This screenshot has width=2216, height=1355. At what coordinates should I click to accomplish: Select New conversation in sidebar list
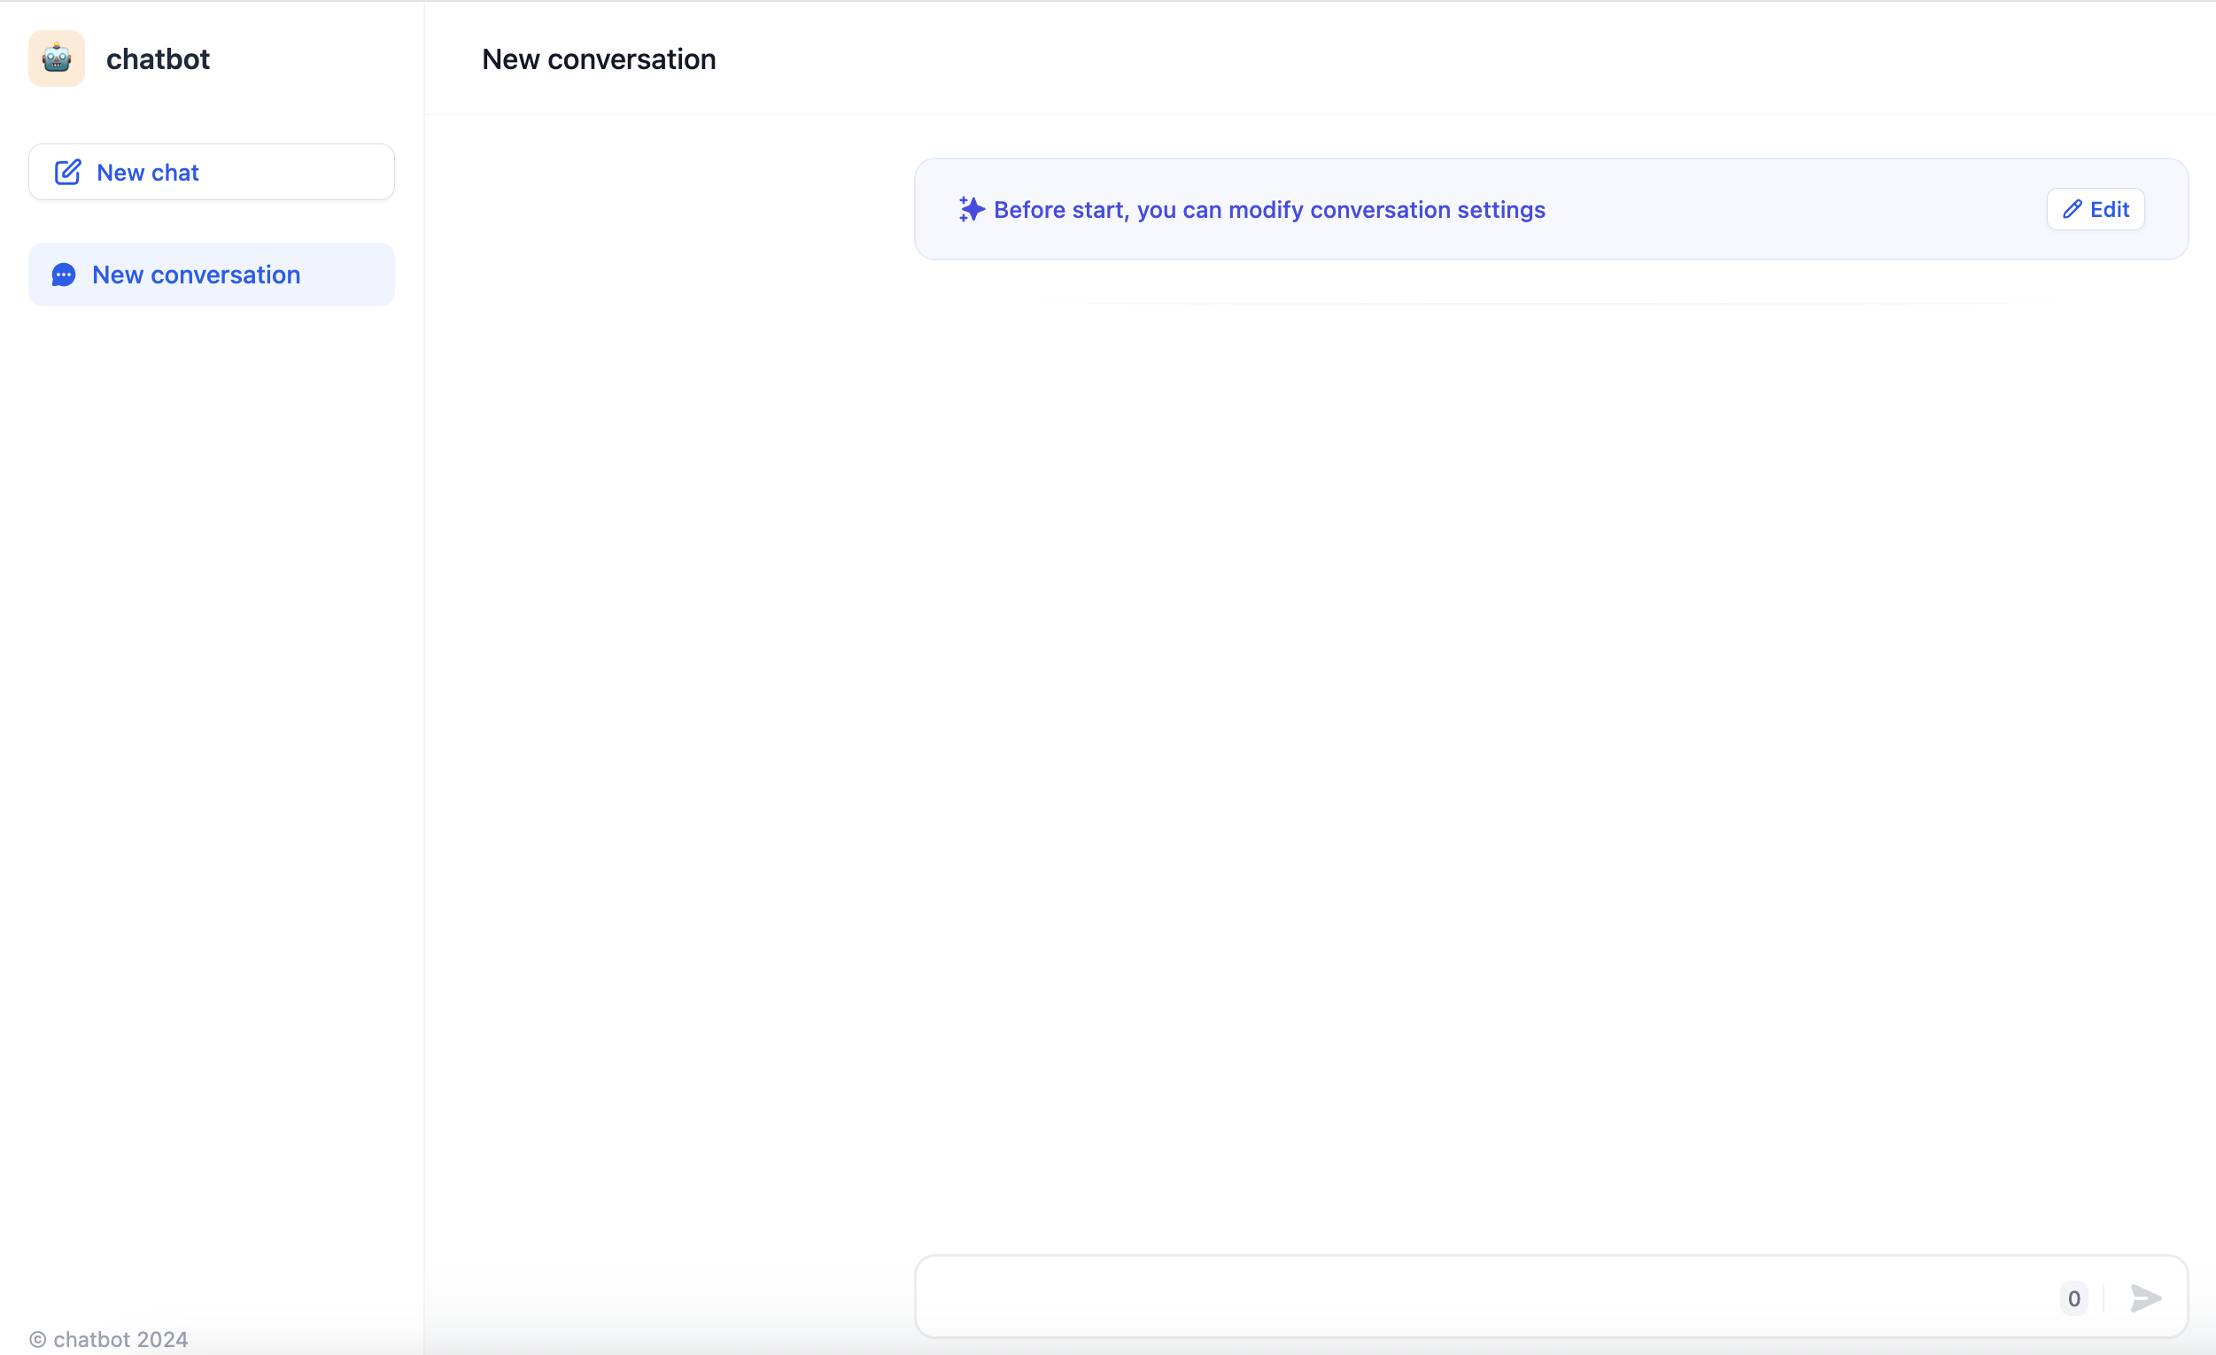pos(212,275)
